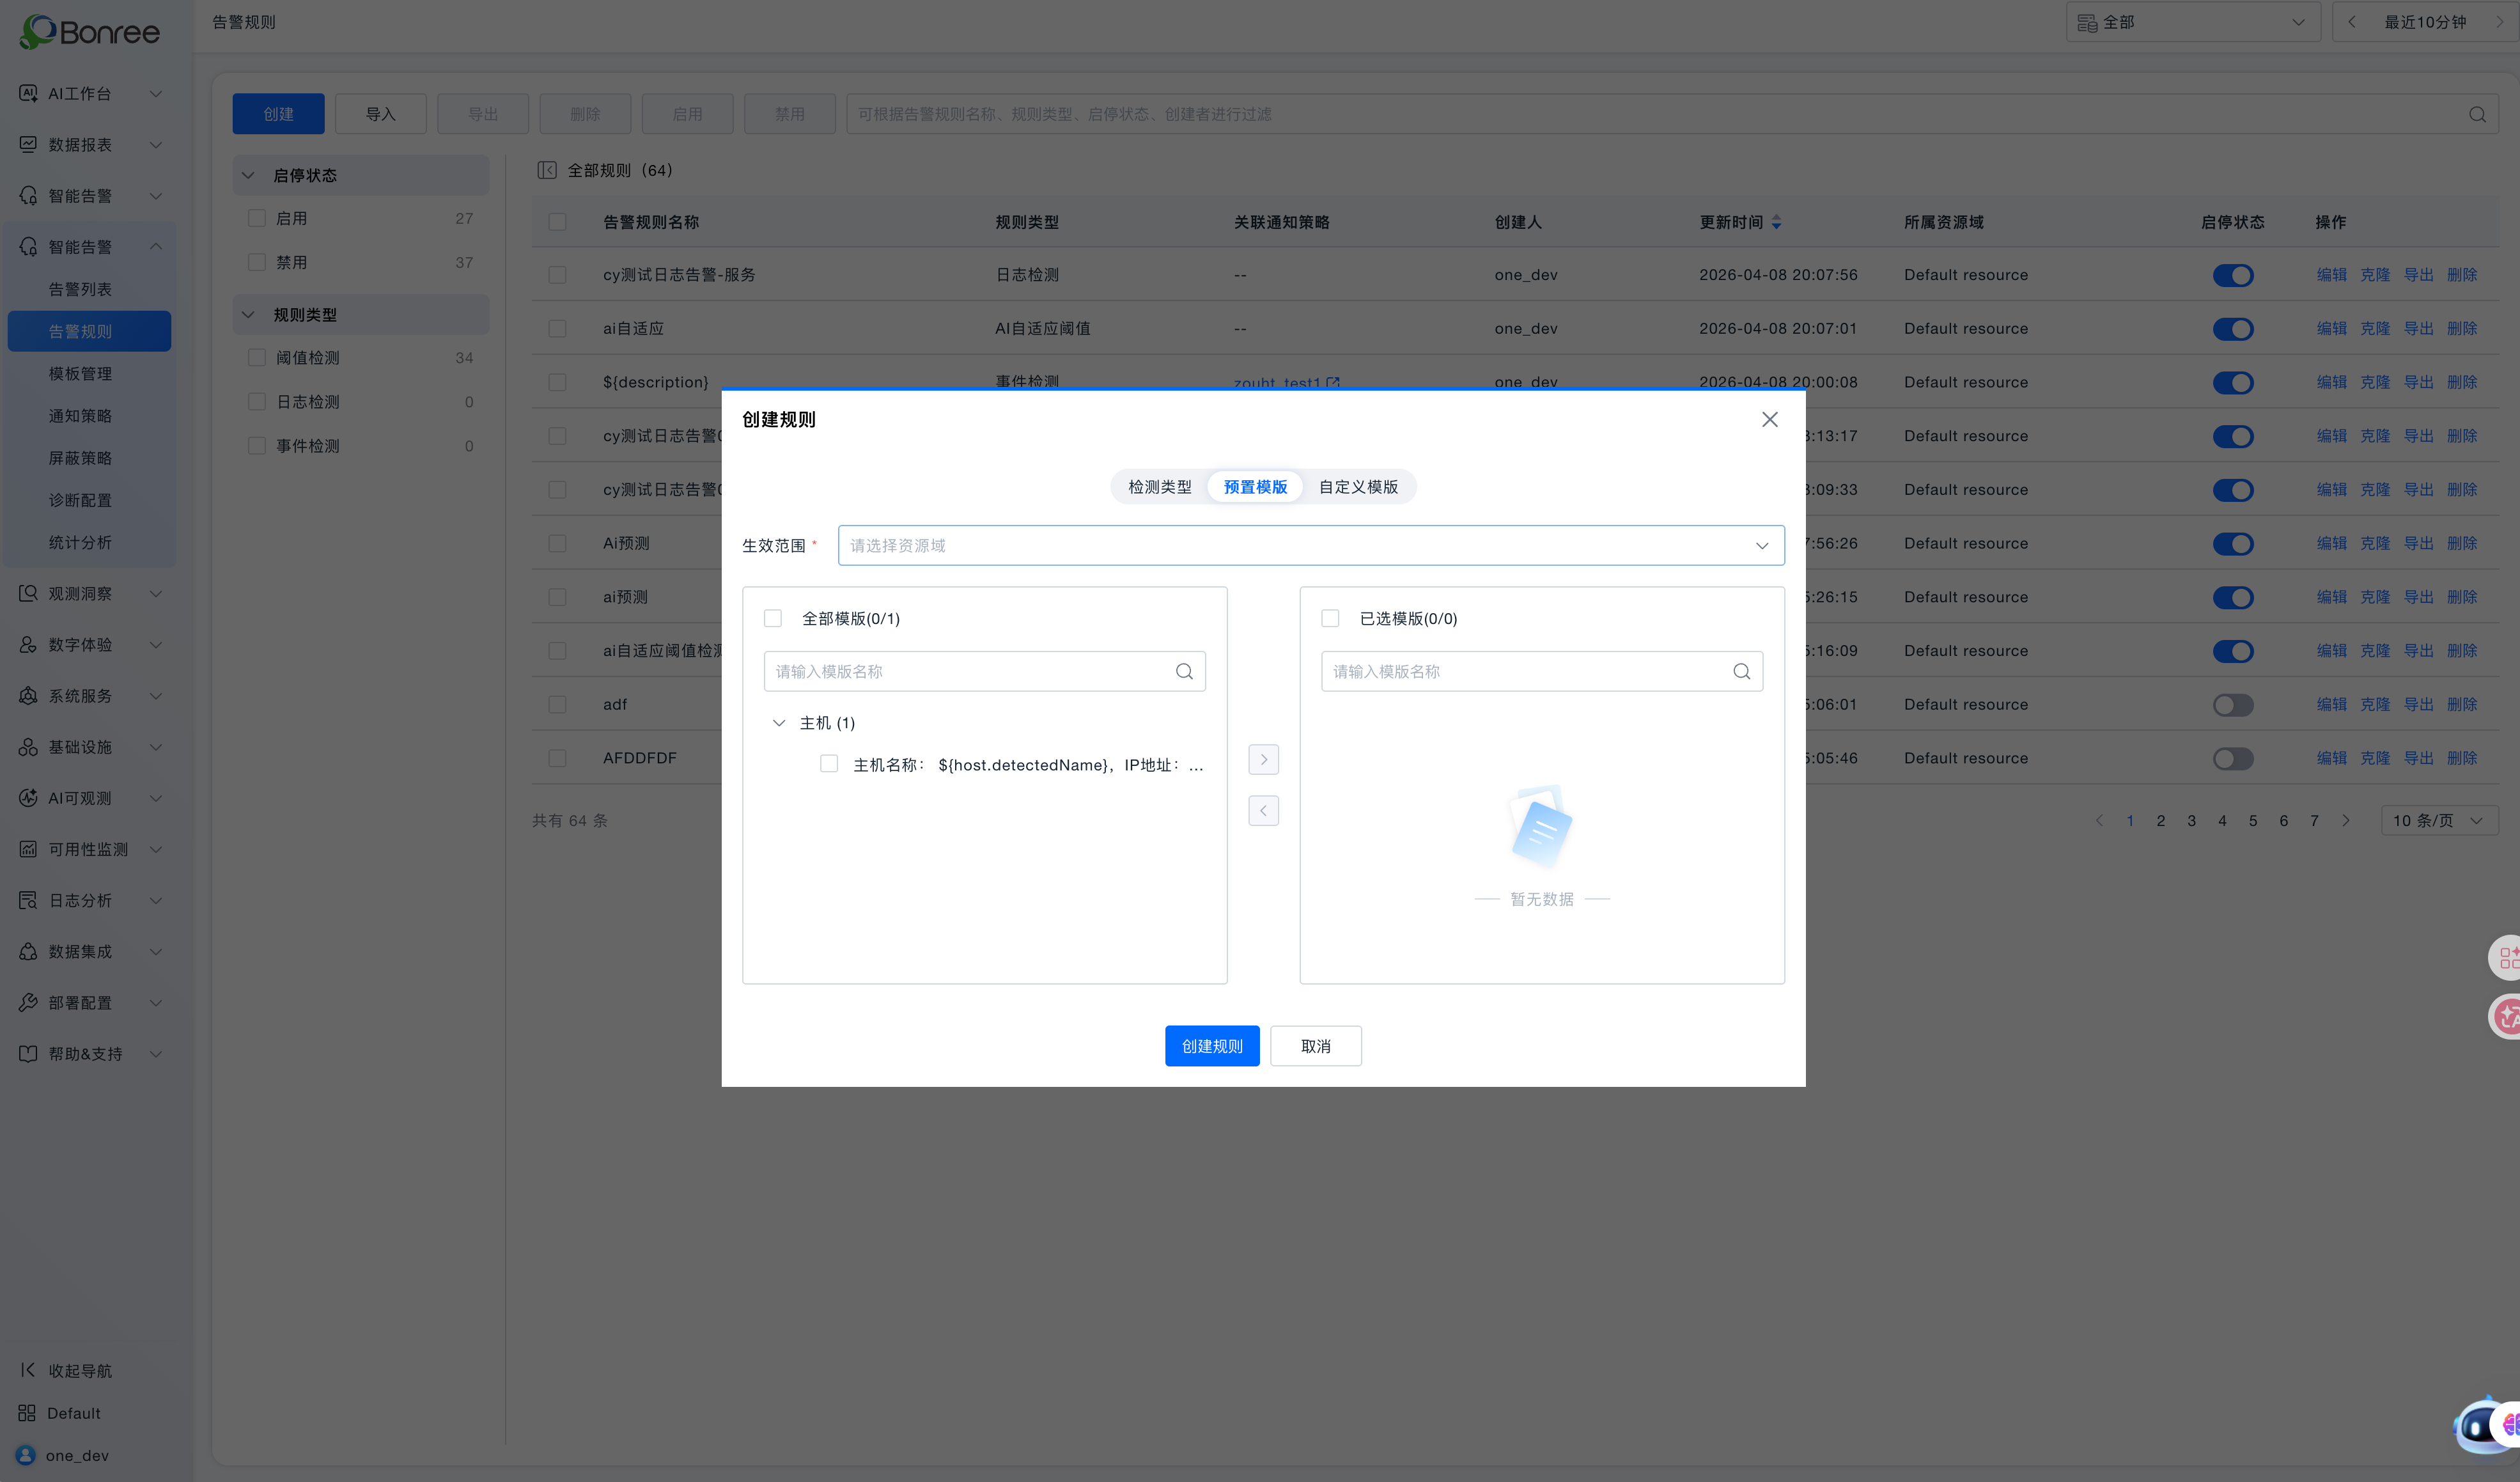Image resolution: width=2520 pixels, height=1482 pixels.
Task: Expand the 日志分析 sidebar menu
Action: [x=156, y=900]
